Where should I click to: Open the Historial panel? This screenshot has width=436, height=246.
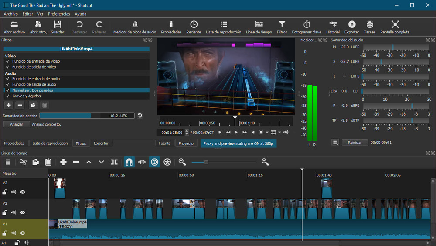pos(333,27)
